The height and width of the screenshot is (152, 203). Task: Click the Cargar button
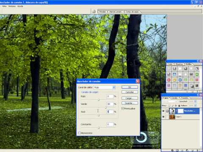coord(130,98)
